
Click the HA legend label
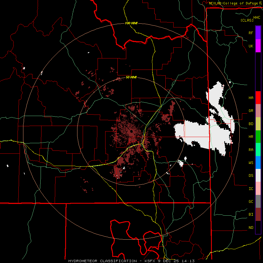[x=251, y=98]
